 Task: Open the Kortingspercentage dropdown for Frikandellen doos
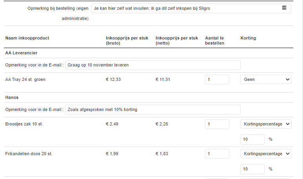(x=266, y=154)
